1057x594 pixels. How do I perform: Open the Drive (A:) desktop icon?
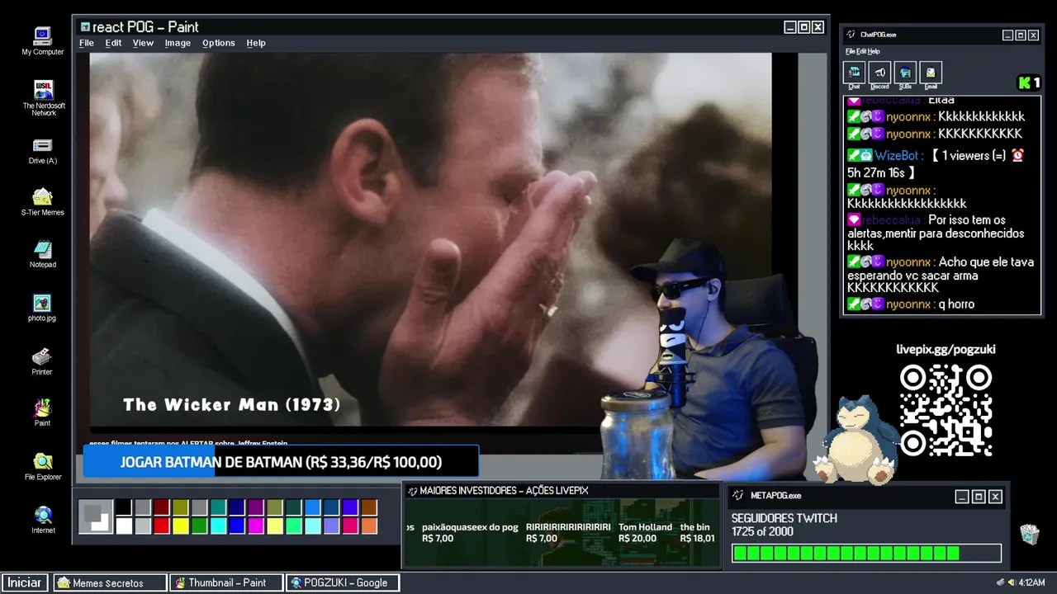point(43,150)
